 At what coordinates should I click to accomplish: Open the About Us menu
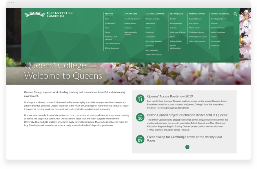pyautogui.click(x=109, y=14)
